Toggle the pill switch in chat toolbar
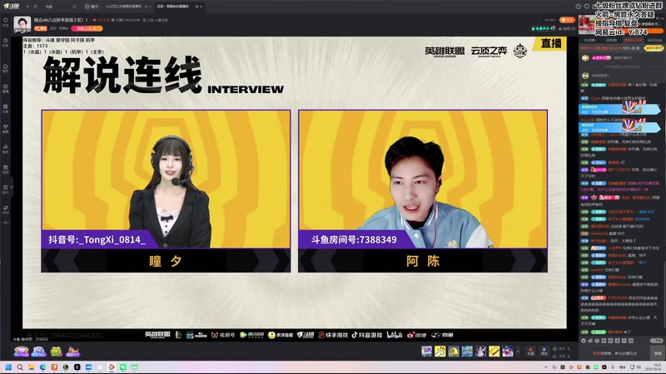666x374 pixels. [656, 341]
